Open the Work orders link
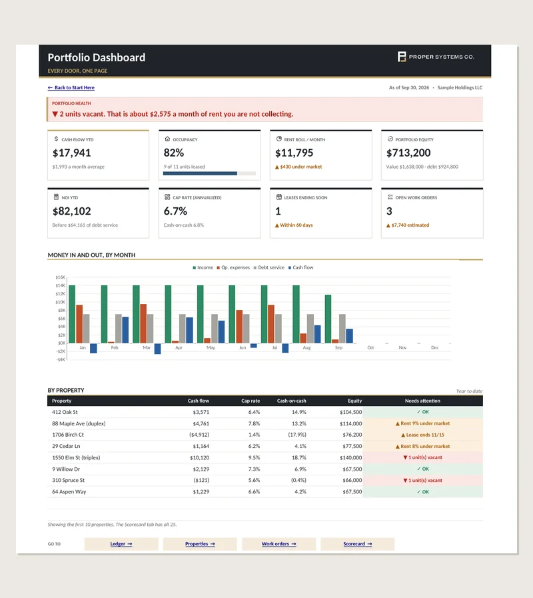533x598 pixels. 278,544
